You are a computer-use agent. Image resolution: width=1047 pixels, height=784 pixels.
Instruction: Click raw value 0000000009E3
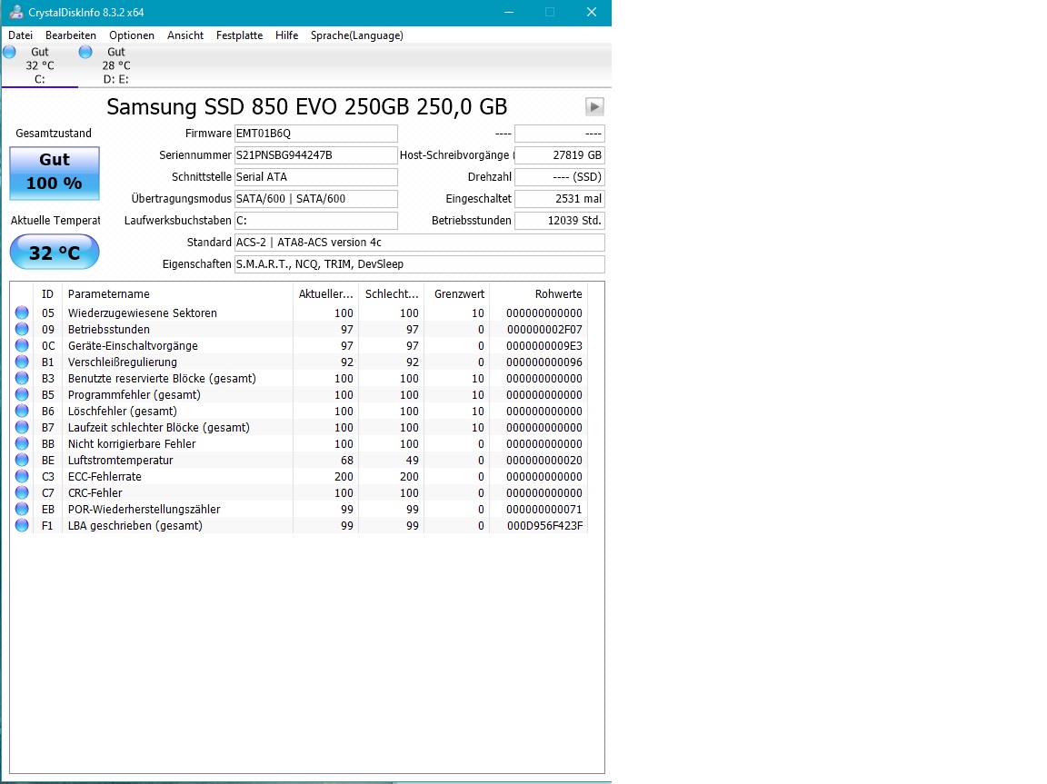pyautogui.click(x=544, y=345)
